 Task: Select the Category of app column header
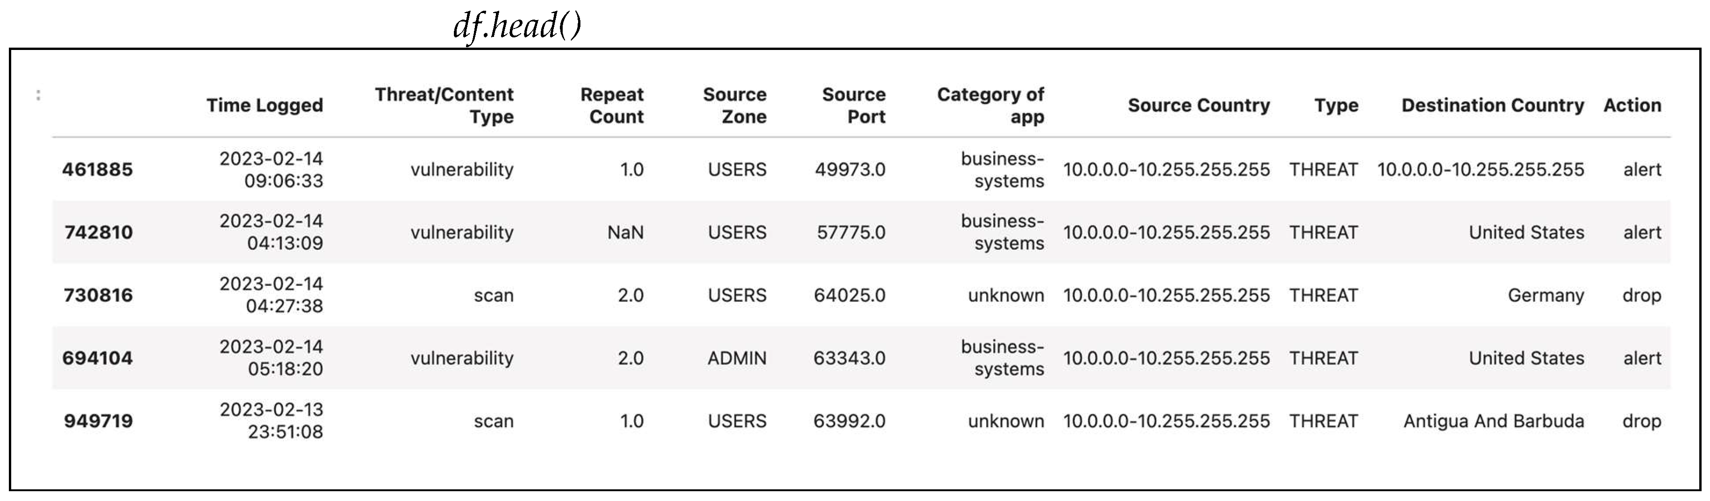[x=990, y=106]
